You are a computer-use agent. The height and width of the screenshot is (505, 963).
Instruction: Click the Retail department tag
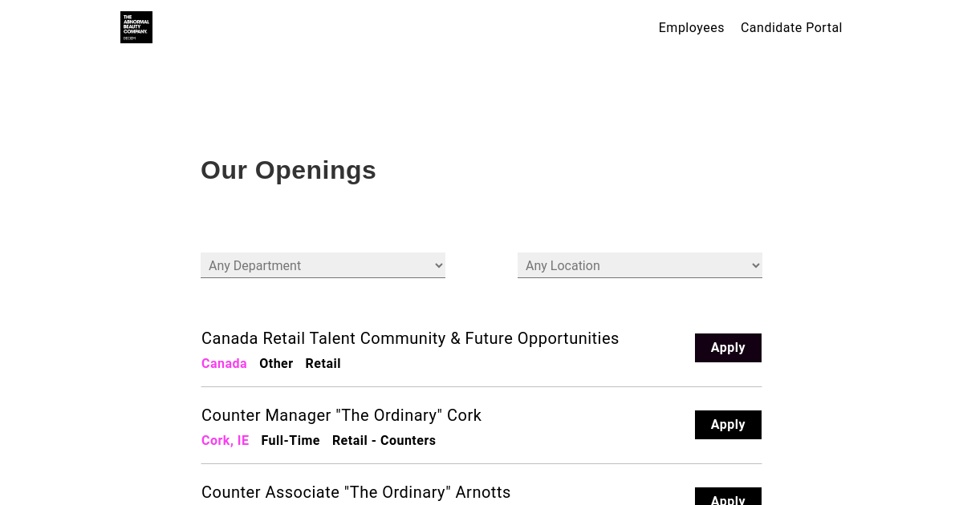tap(323, 364)
